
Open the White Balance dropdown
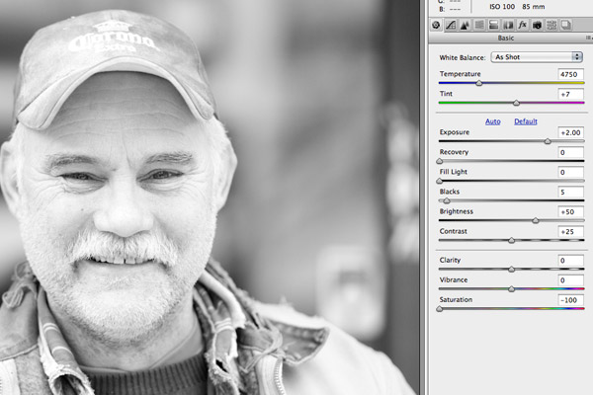[537, 57]
